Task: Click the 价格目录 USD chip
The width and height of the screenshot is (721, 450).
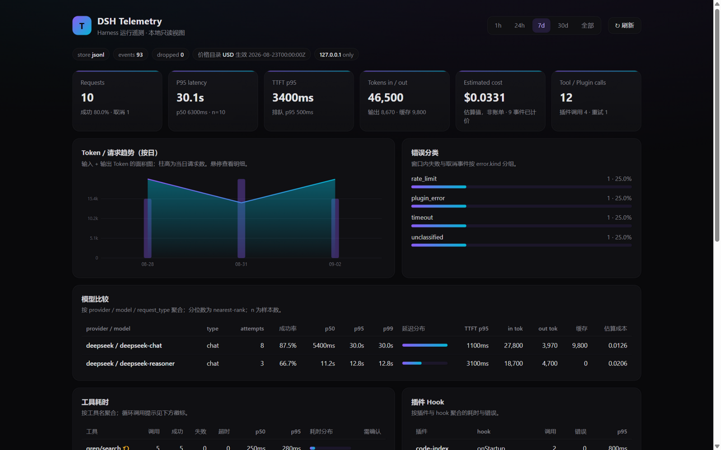Action: 251,54
